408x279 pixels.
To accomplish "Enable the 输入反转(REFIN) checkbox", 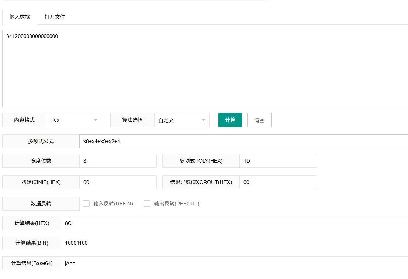I will pyautogui.click(x=86, y=204).
